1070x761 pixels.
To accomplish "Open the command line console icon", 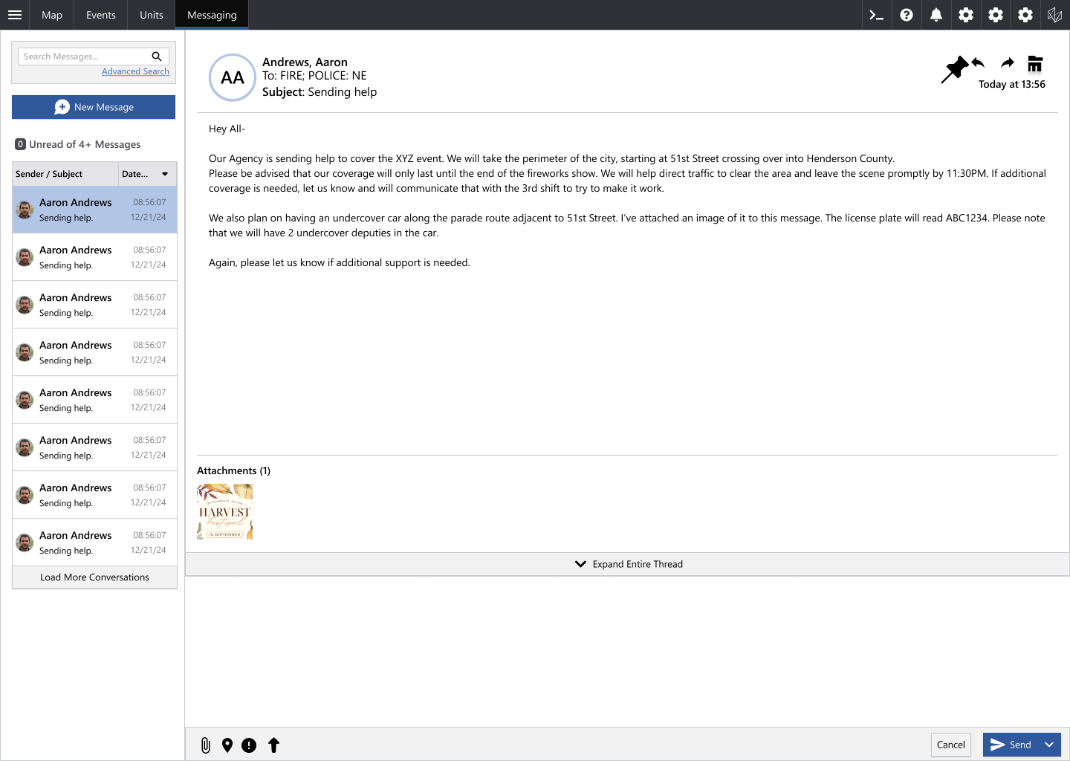I will (x=877, y=15).
